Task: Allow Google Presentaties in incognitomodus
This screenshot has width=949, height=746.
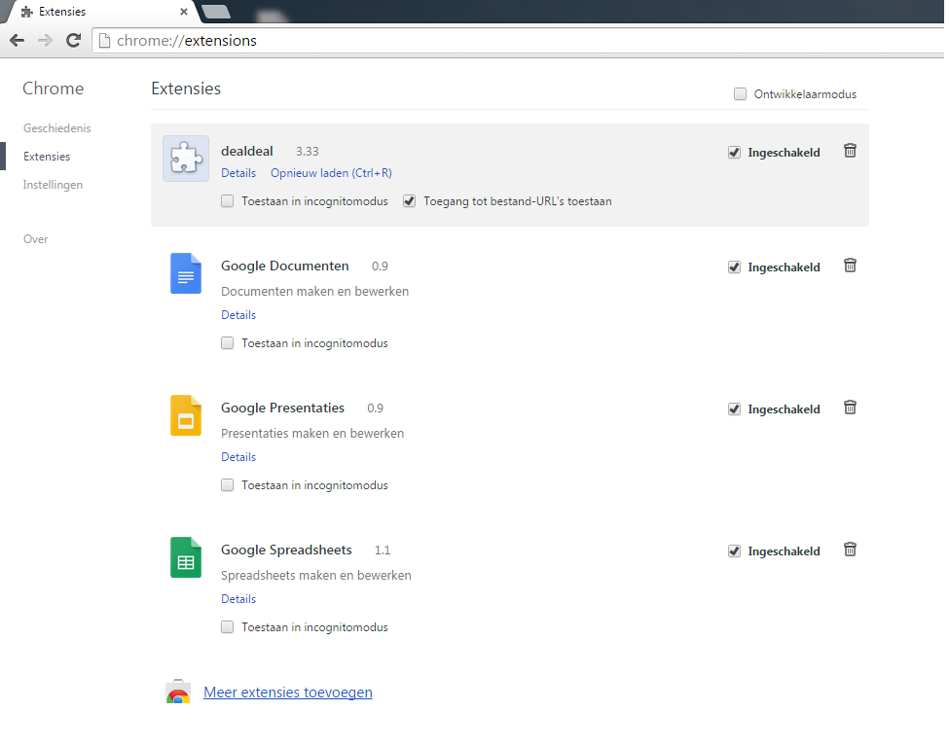Action: (227, 485)
